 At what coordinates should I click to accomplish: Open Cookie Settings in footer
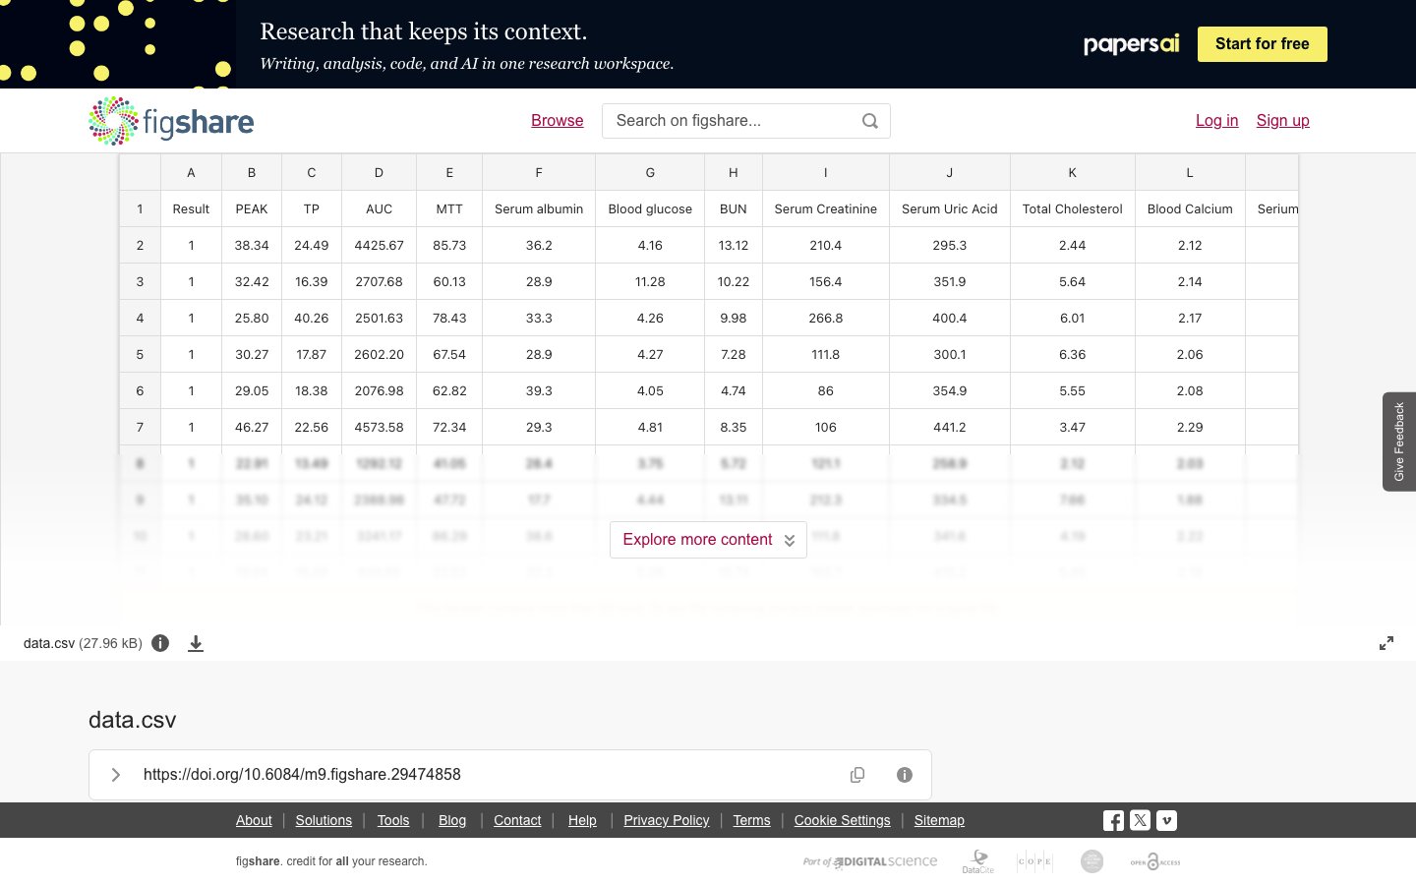842,820
